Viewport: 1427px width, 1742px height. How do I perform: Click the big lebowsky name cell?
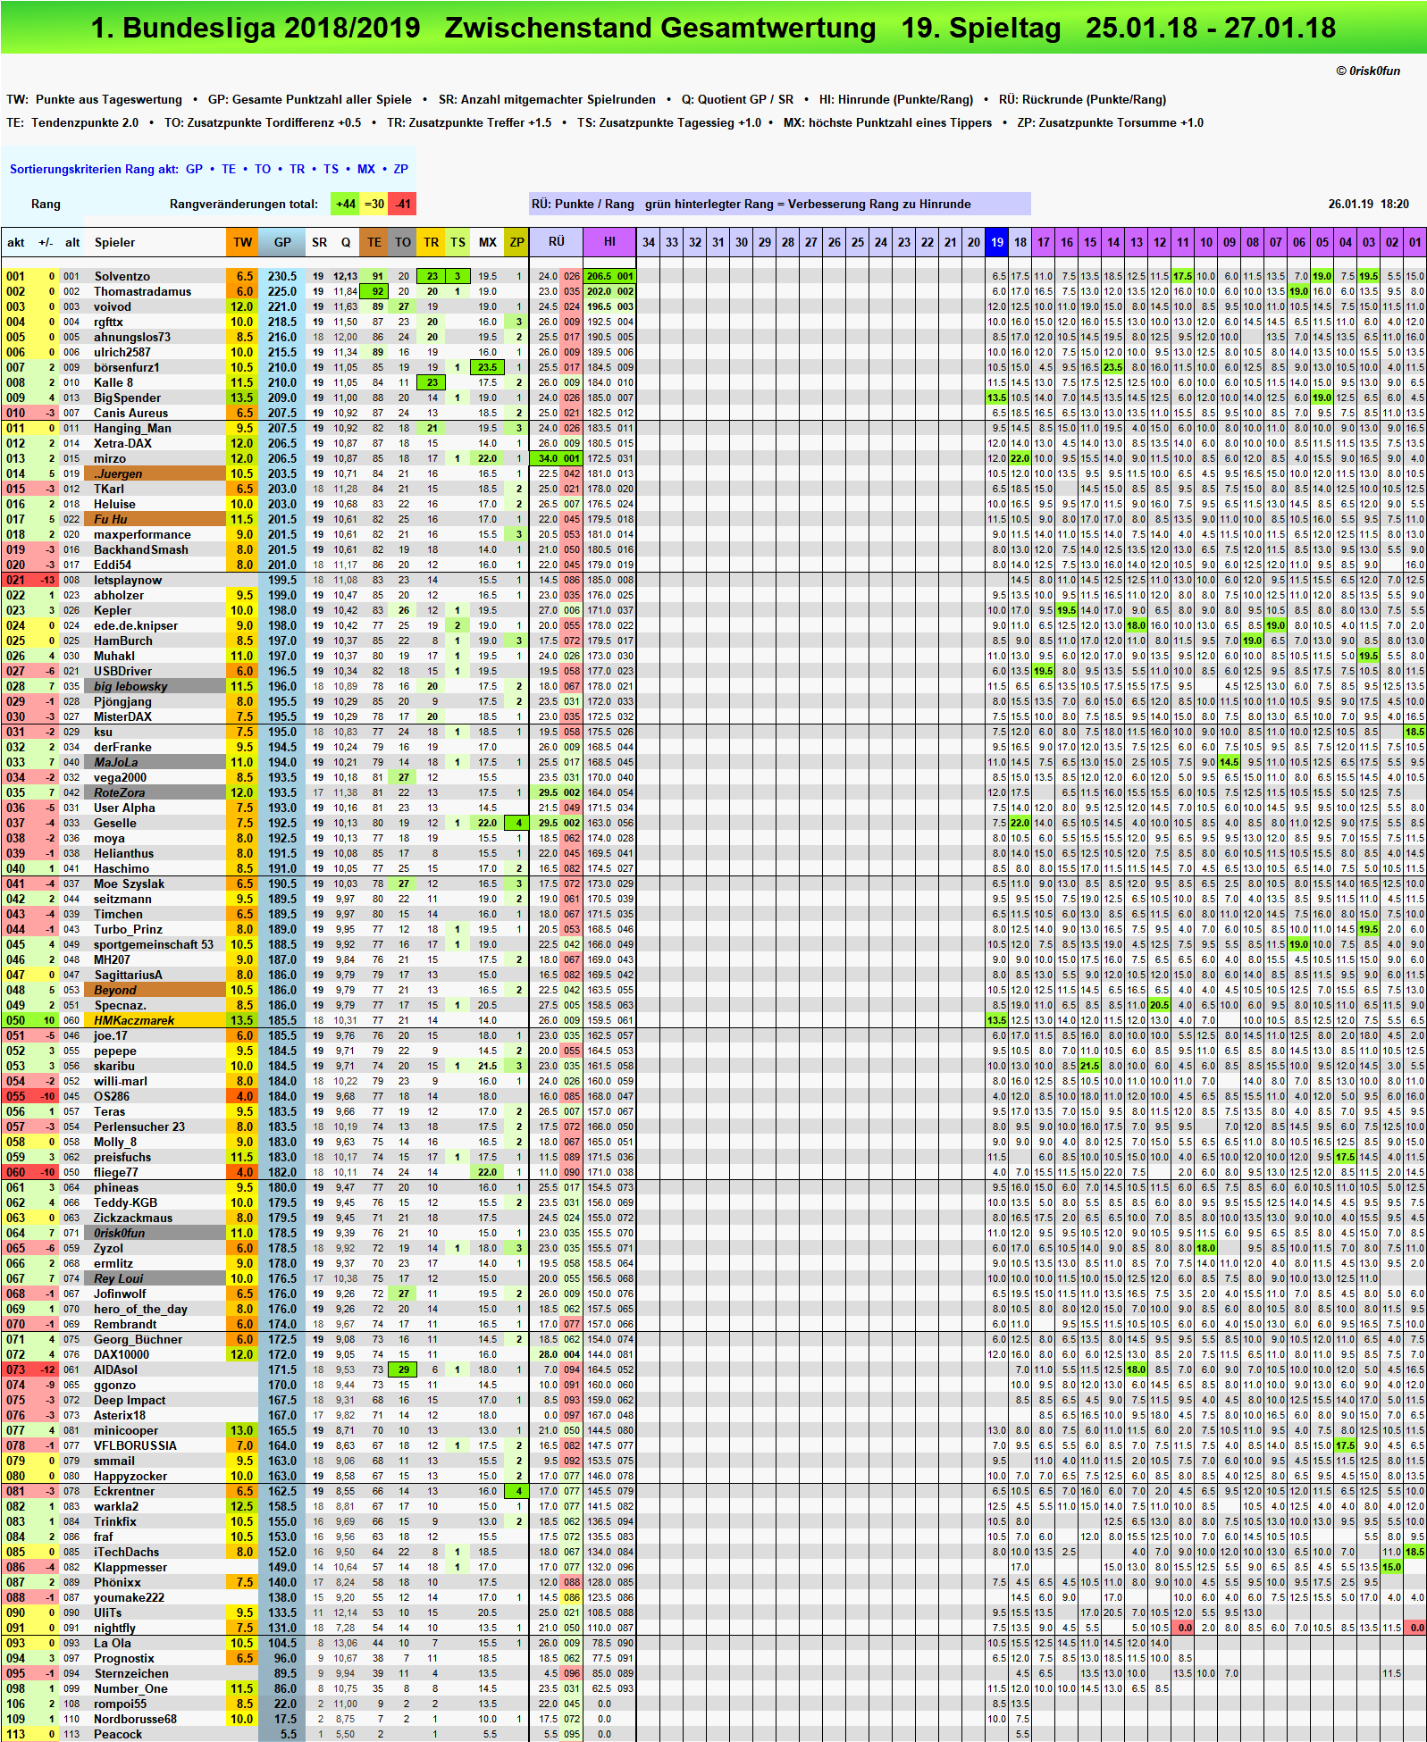click(x=155, y=686)
